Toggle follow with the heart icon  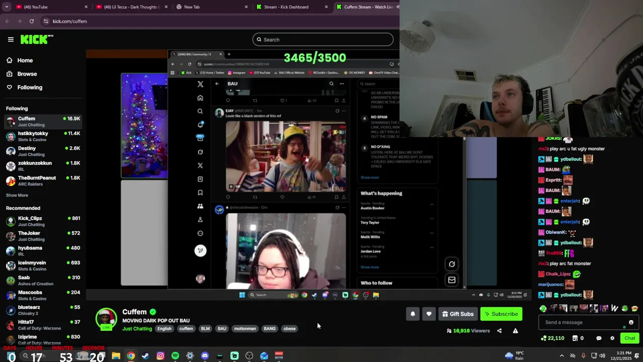point(429,314)
